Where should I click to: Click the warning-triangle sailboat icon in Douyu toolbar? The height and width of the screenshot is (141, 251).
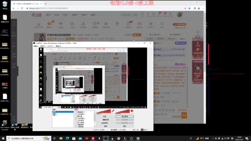[83, 24]
